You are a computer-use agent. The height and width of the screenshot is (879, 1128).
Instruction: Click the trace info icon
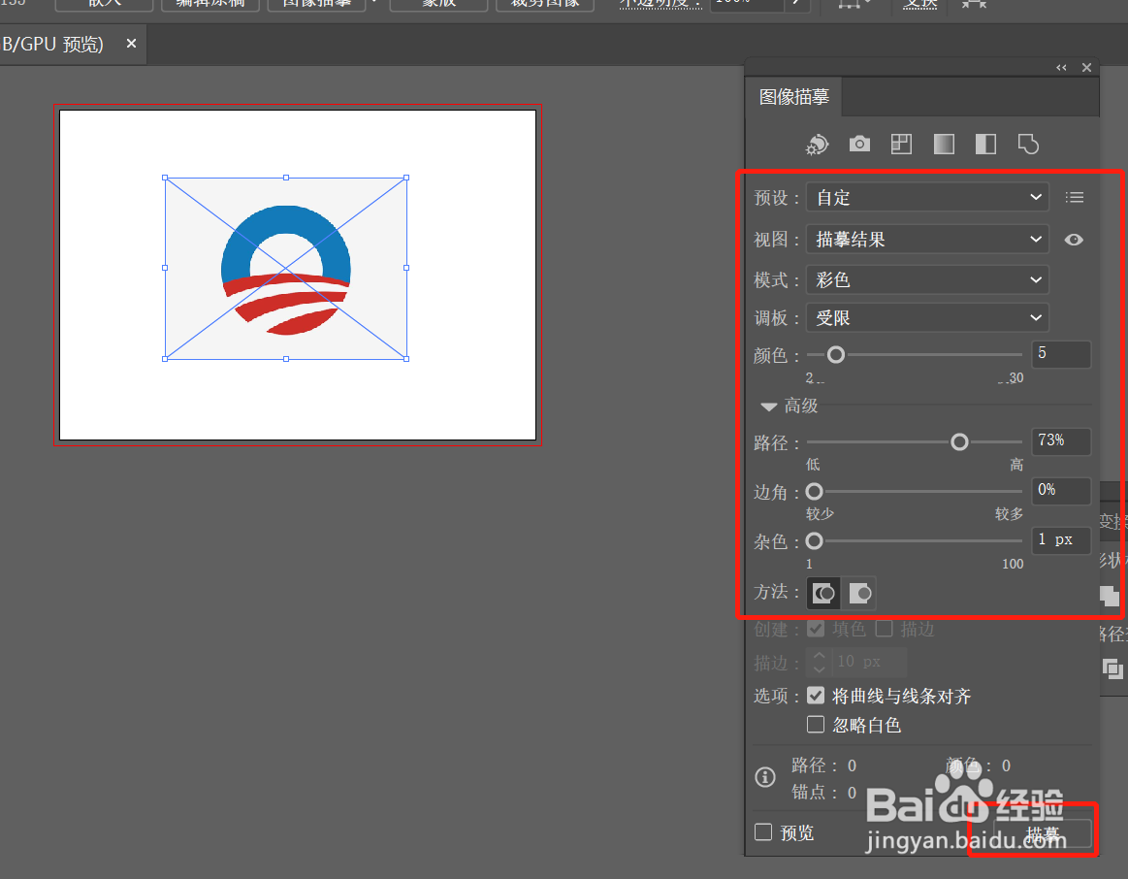[764, 777]
